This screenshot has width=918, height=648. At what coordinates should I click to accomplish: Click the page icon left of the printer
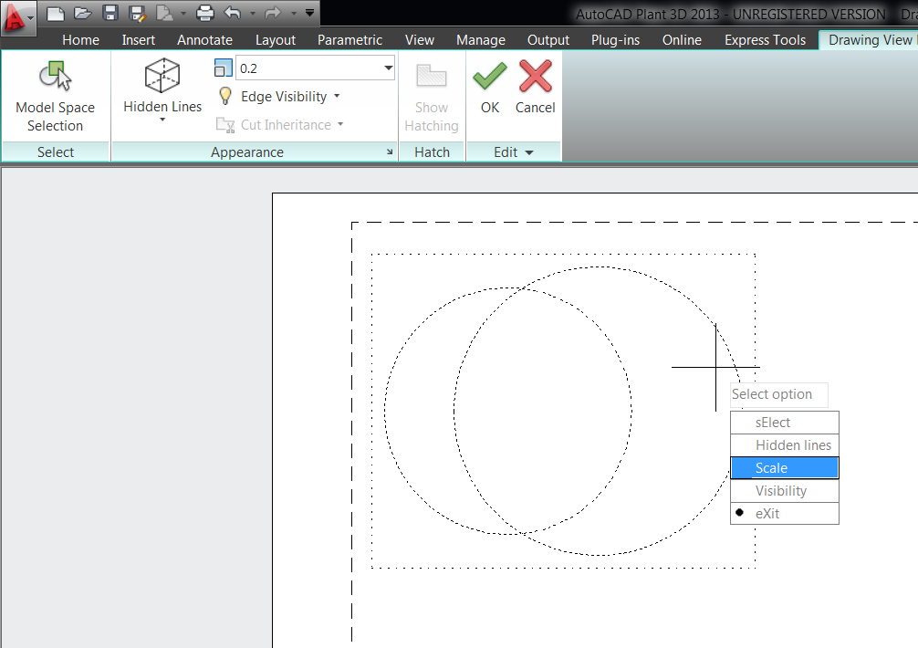[164, 13]
